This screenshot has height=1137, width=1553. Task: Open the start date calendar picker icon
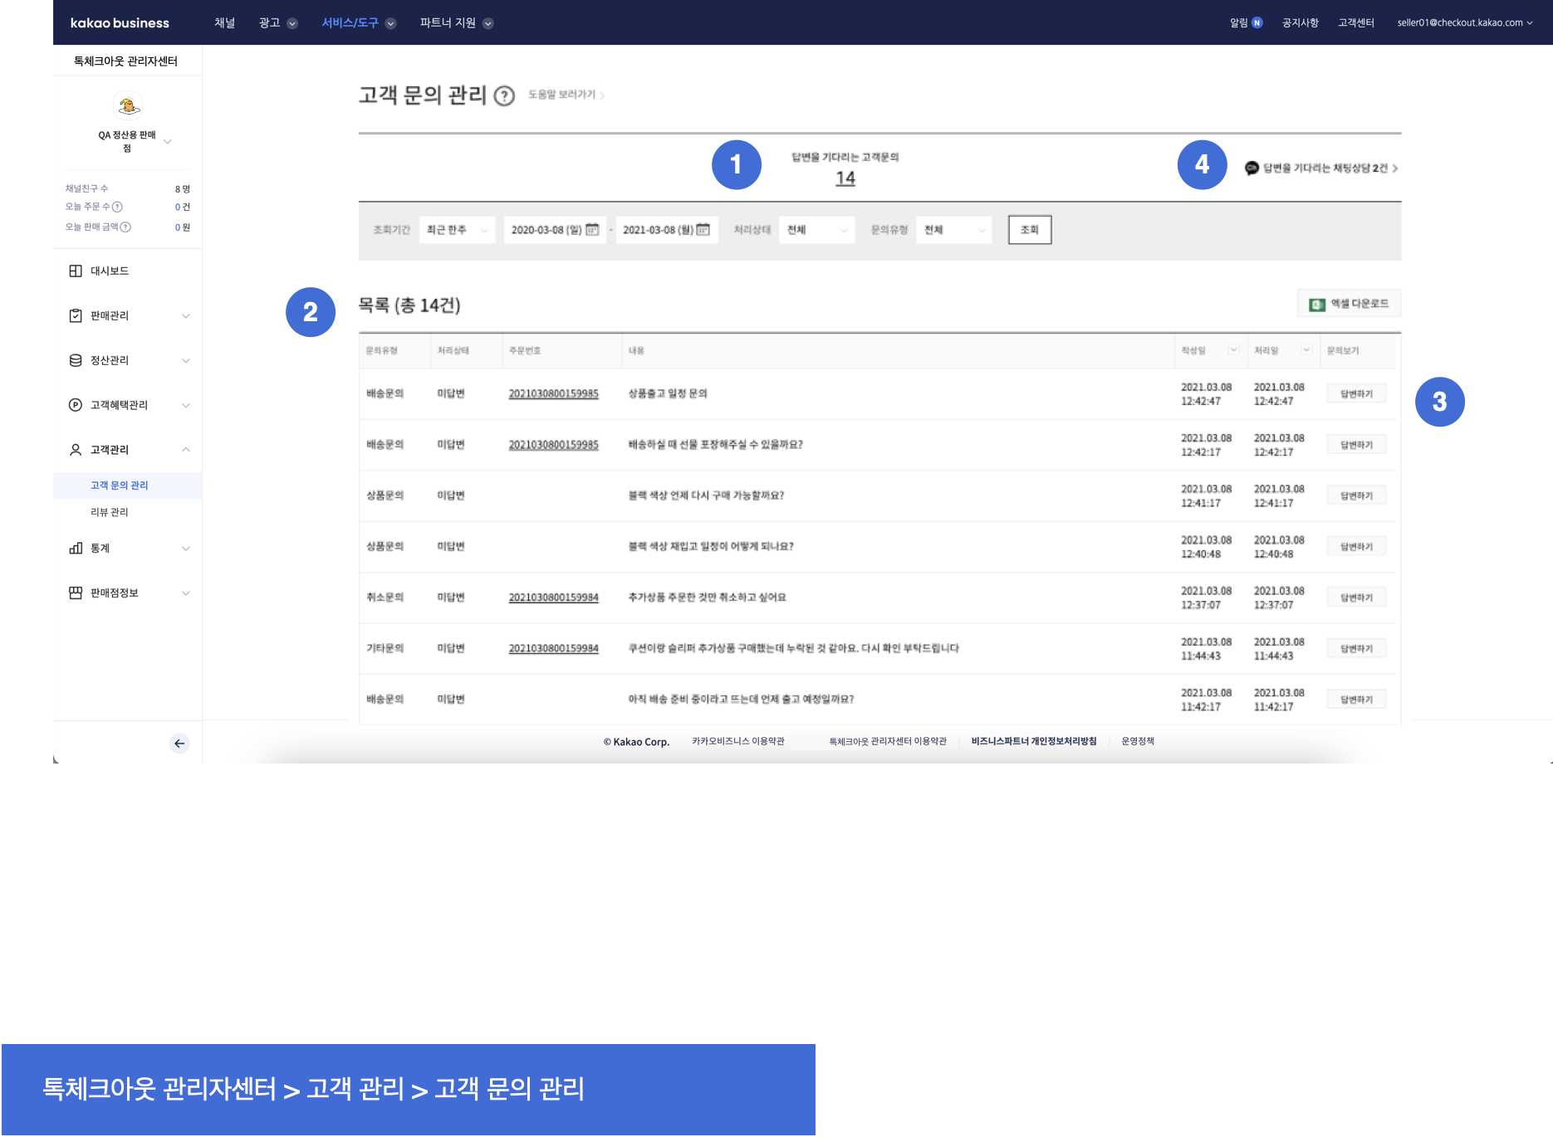coord(592,230)
